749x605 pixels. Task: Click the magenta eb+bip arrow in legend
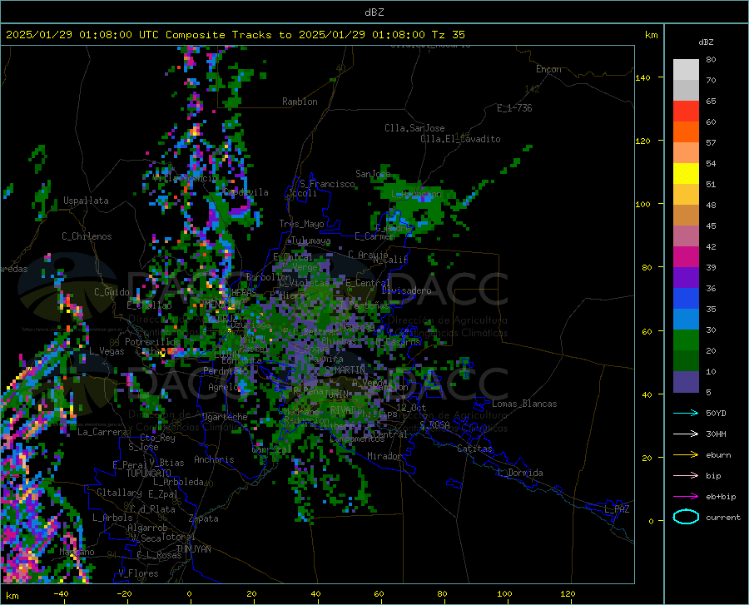686,497
